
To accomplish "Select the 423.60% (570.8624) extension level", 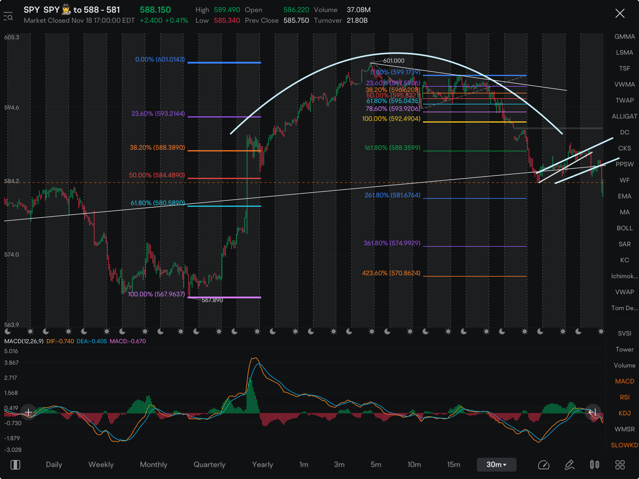I will pos(391,273).
